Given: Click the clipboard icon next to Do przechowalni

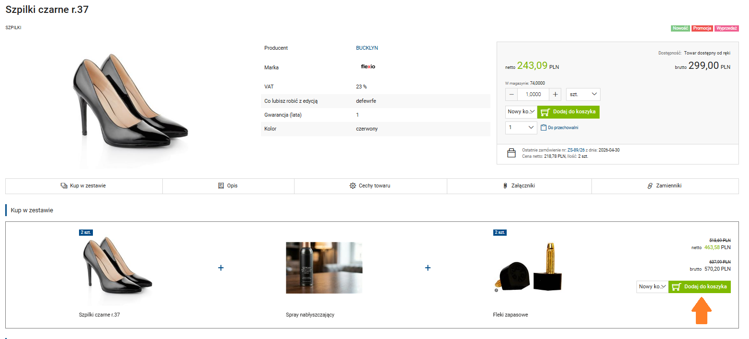Looking at the screenshot, I should pos(543,128).
